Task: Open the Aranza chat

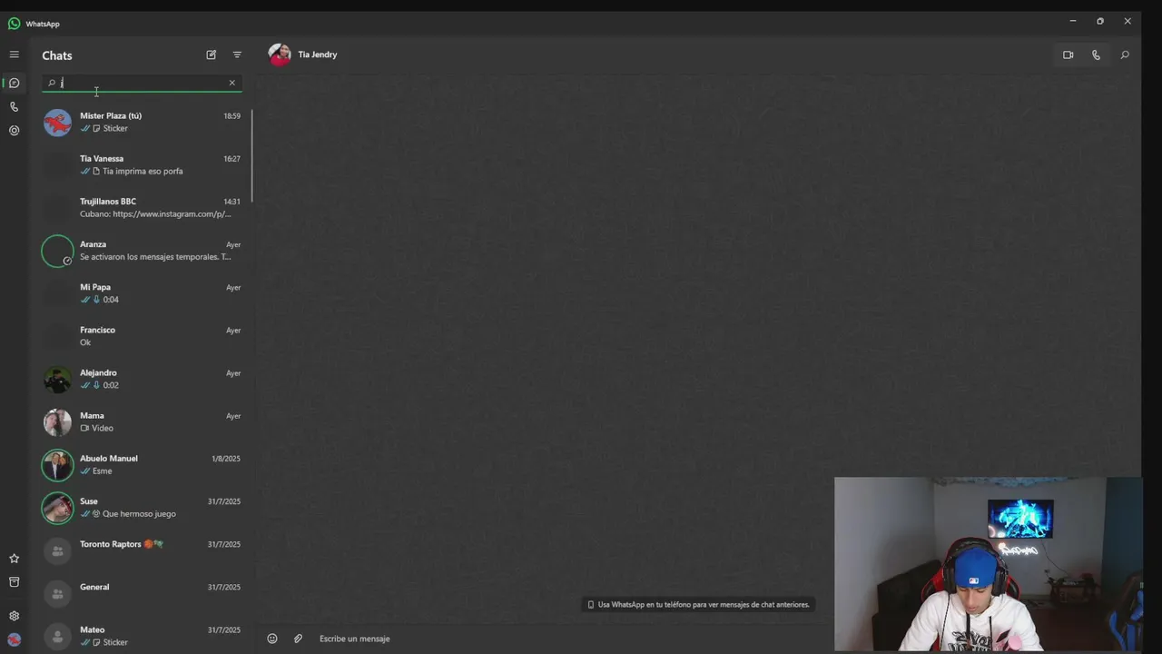Action: click(142, 250)
